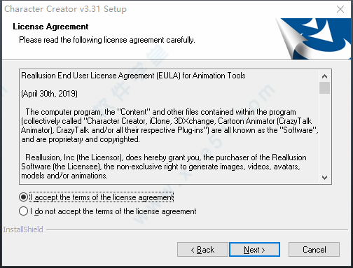Click the EULA scrollbar down arrow
Image resolution: width=353 pixels, height=268 pixels.
(x=324, y=178)
